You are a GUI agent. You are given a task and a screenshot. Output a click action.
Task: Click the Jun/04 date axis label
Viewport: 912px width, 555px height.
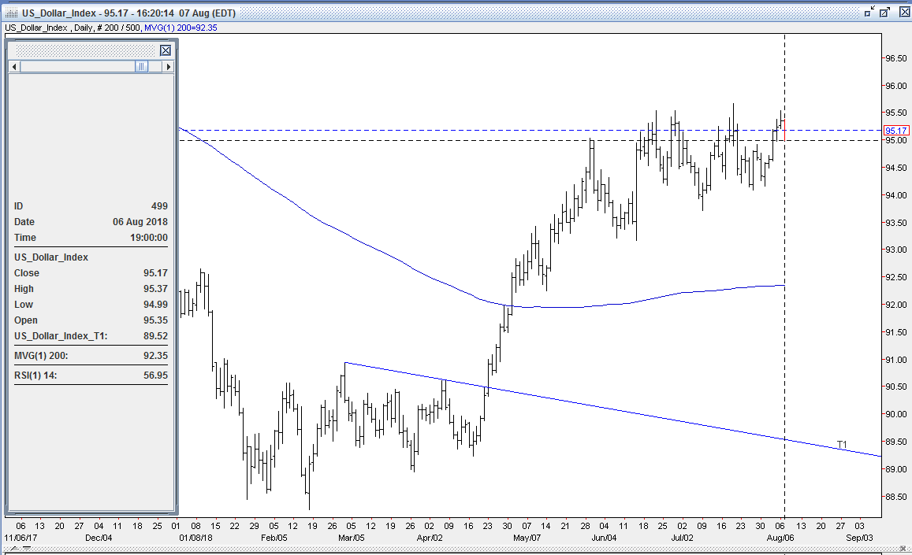point(604,538)
